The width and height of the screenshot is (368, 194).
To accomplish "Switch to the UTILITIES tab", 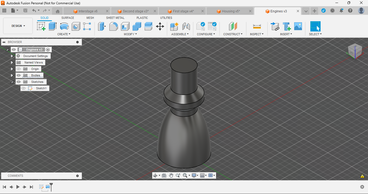I will tap(166, 18).
